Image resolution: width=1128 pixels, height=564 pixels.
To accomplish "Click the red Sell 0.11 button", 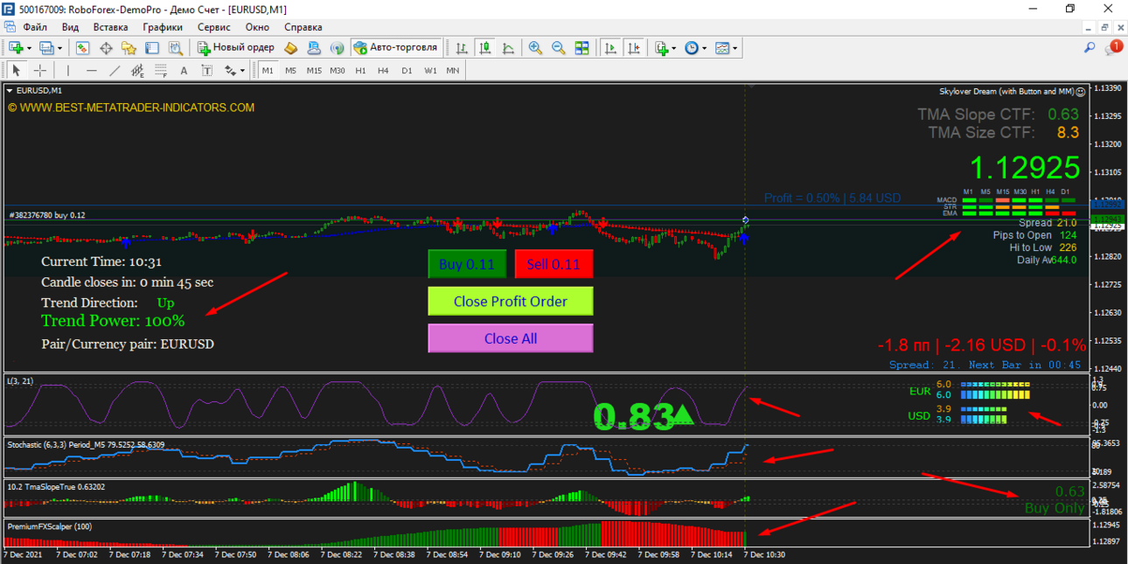I will [x=554, y=264].
